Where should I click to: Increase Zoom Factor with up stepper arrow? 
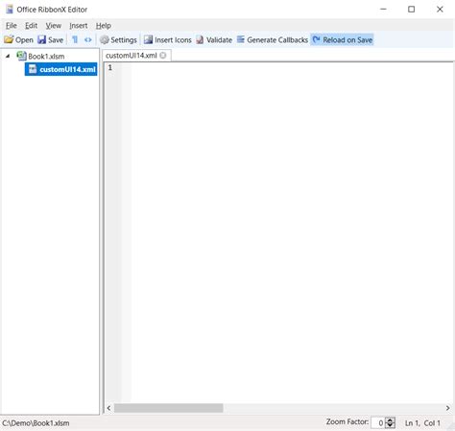point(390,420)
